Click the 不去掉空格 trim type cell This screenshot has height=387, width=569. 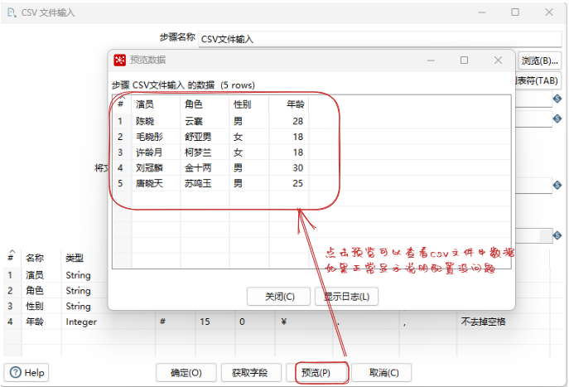pyautogui.click(x=483, y=322)
